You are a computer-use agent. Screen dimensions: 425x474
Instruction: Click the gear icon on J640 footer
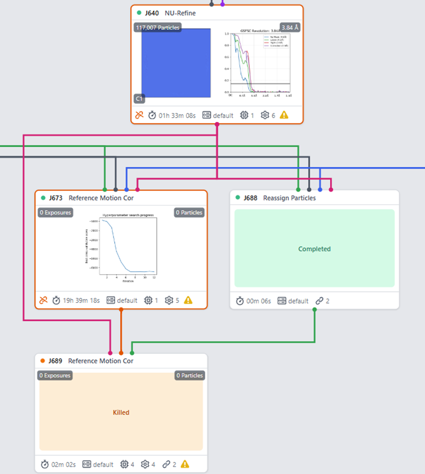click(265, 115)
